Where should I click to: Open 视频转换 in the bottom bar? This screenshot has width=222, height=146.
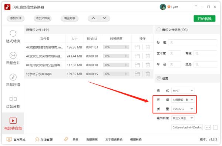coord(136,140)
